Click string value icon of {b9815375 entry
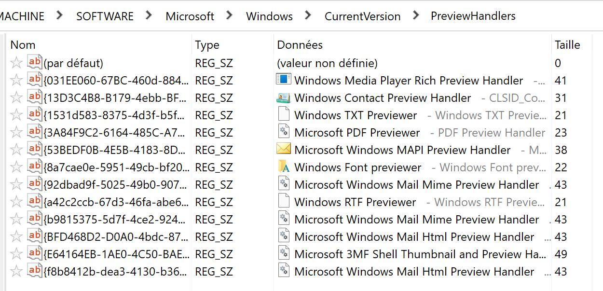Viewport: 603px width, 291px height. tap(35, 219)
